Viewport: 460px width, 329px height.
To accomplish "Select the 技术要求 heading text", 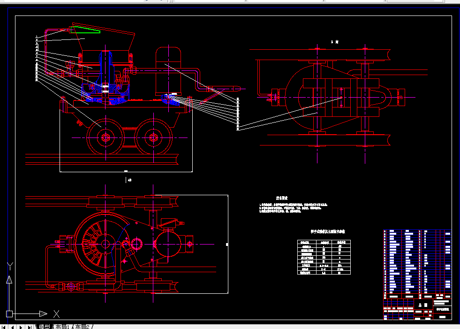I will tap(282, 198).
